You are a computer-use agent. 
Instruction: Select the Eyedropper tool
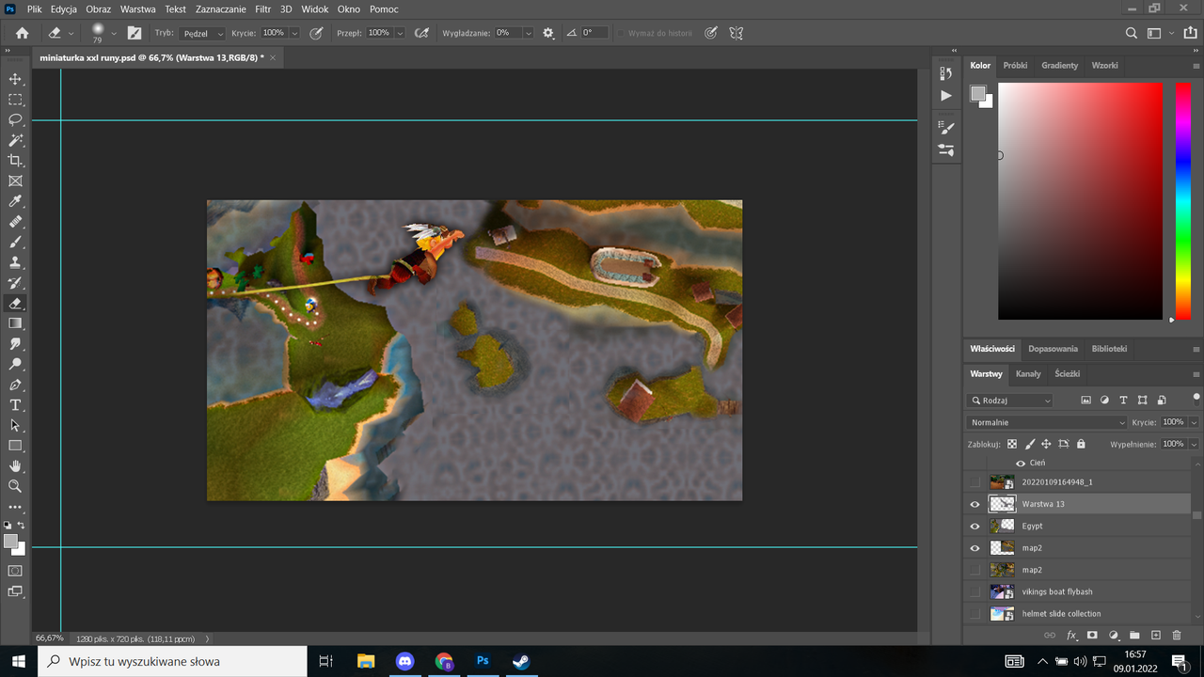15,201
